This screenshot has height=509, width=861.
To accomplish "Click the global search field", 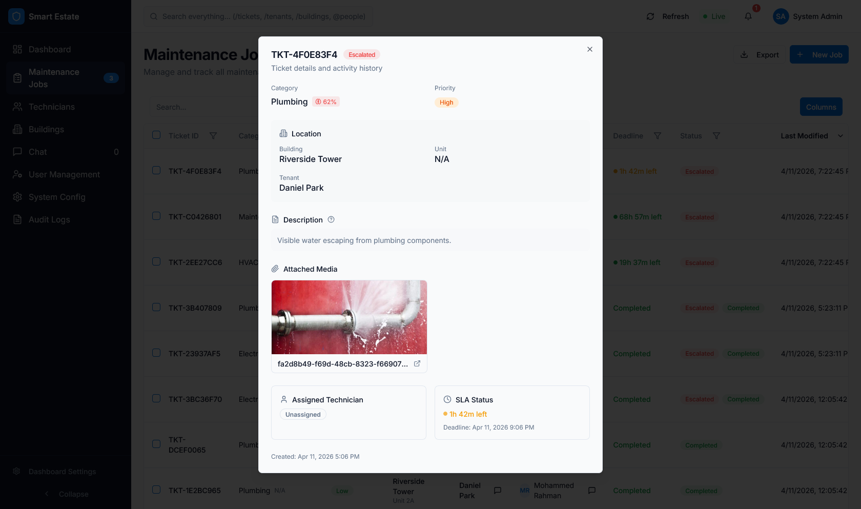I will point(258,16).
